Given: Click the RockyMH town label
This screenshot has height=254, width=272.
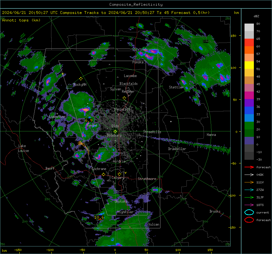Looking at the screenshot, I should pyautogui.click(x=80, y=85).
